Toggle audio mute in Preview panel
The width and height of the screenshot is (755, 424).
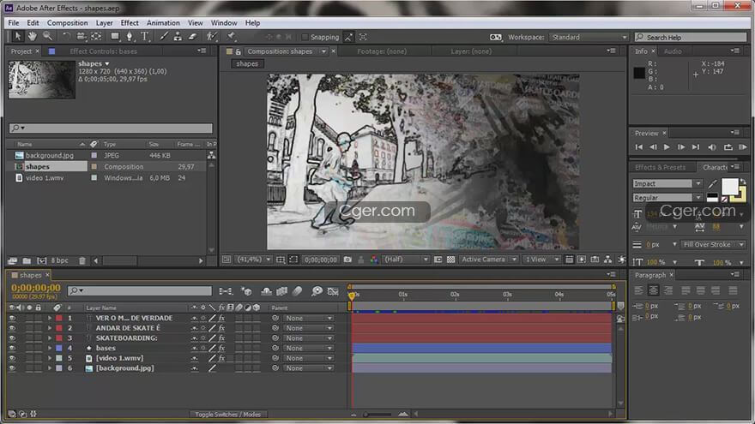point(711,147)
